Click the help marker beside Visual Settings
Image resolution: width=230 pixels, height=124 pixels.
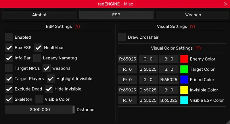[x=192, y=27]
